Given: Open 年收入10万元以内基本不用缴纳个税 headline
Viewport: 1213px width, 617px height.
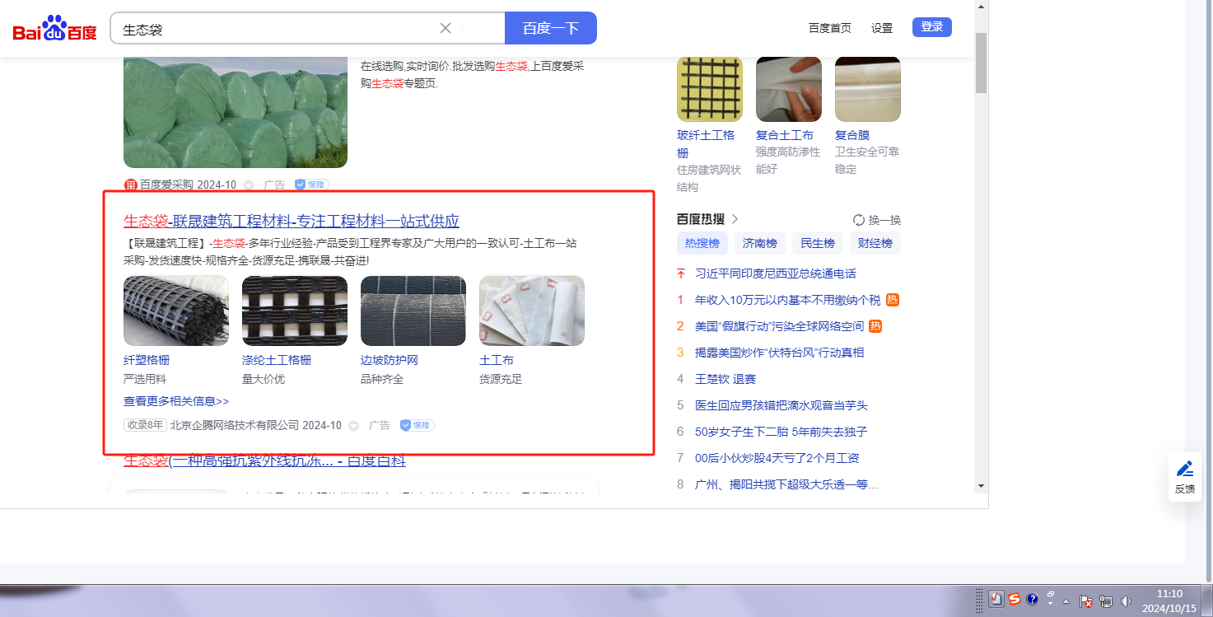Looking at the screenshot, I should click(x=788, y=300).
